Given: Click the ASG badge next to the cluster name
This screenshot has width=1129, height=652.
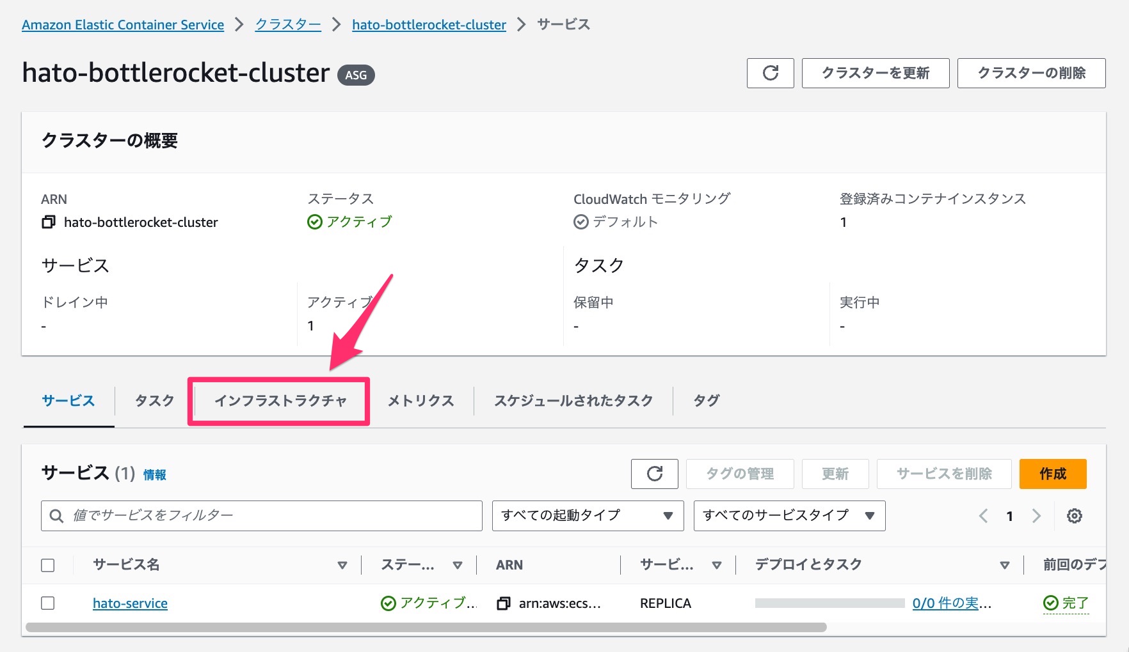Looking at the screenshot, I should [x=356, y=75].
